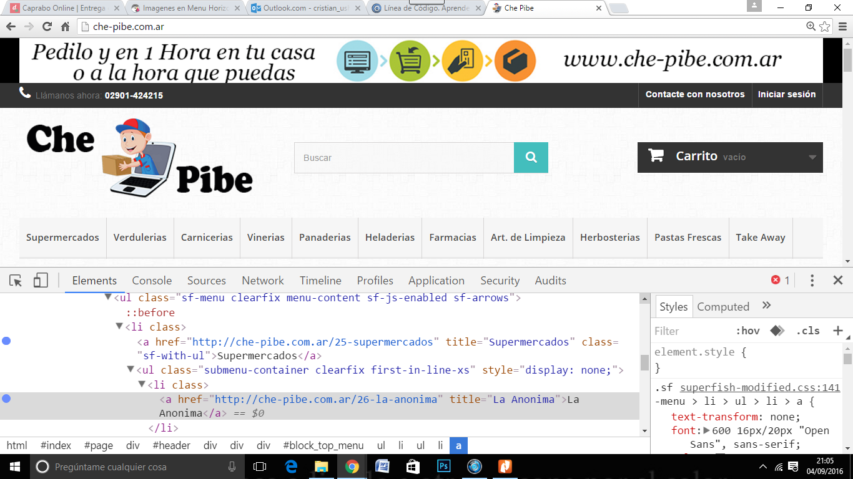Activate the DevTools inspect element picker
853x479 pixels.
point(16,281)
